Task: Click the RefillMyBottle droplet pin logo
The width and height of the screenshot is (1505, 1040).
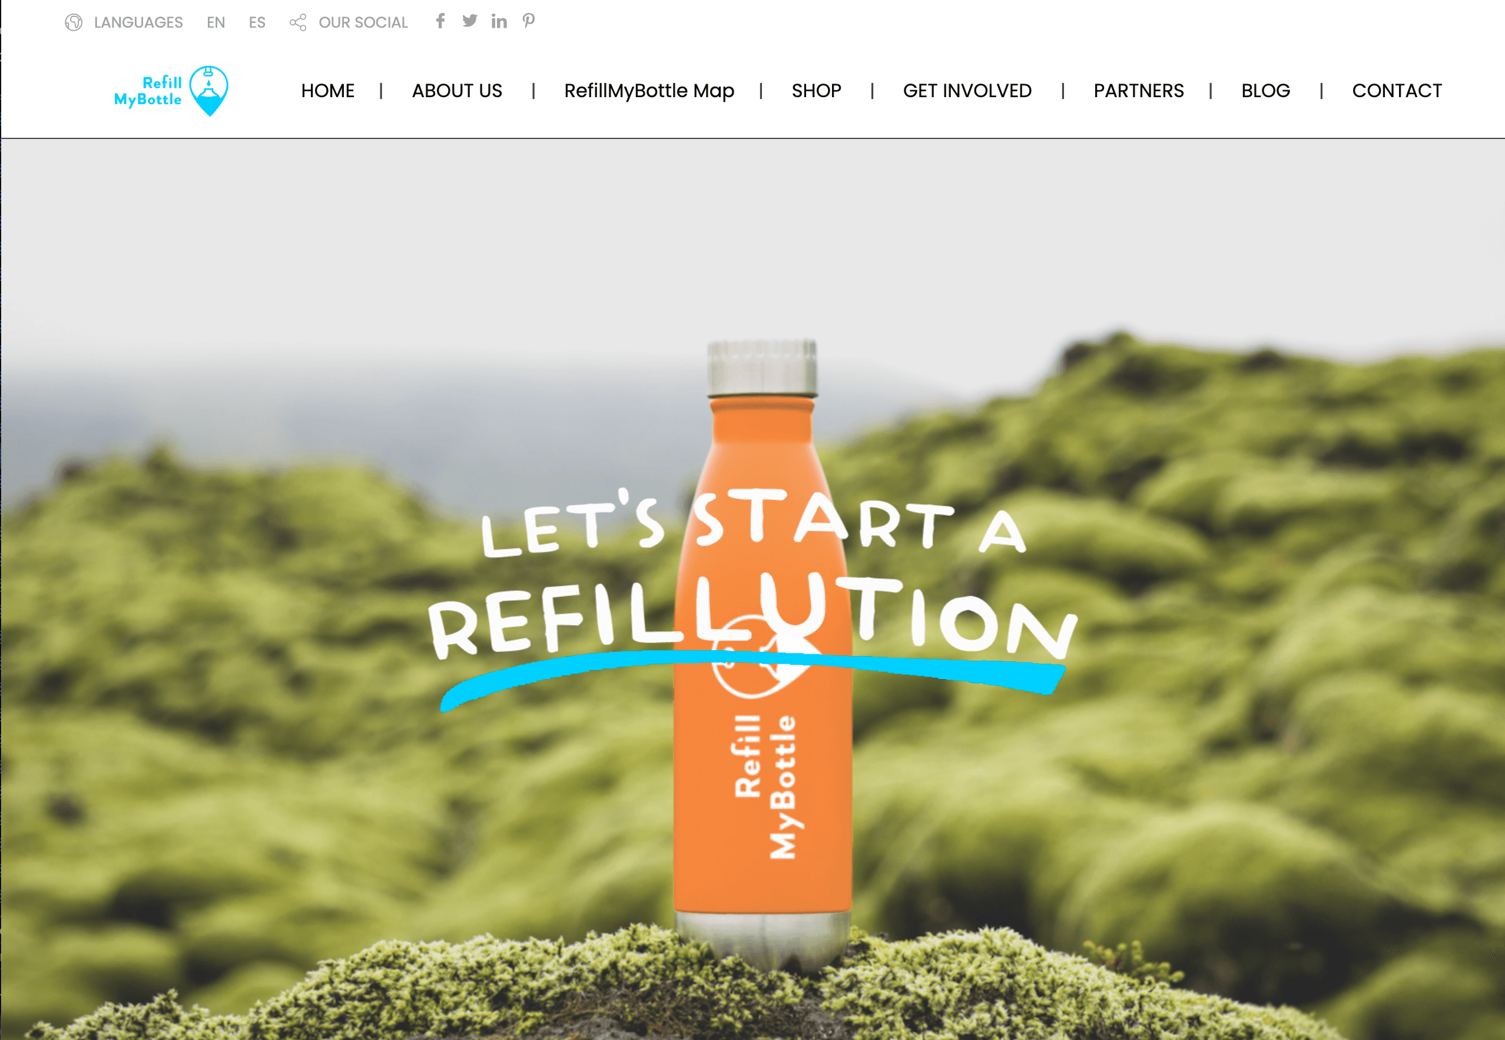Action: coord(208,91)
